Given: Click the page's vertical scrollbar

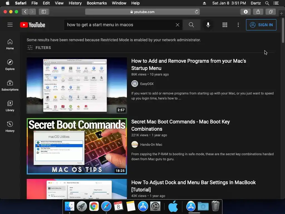Looking at the screenshot, I should click(x=283, y=31).
